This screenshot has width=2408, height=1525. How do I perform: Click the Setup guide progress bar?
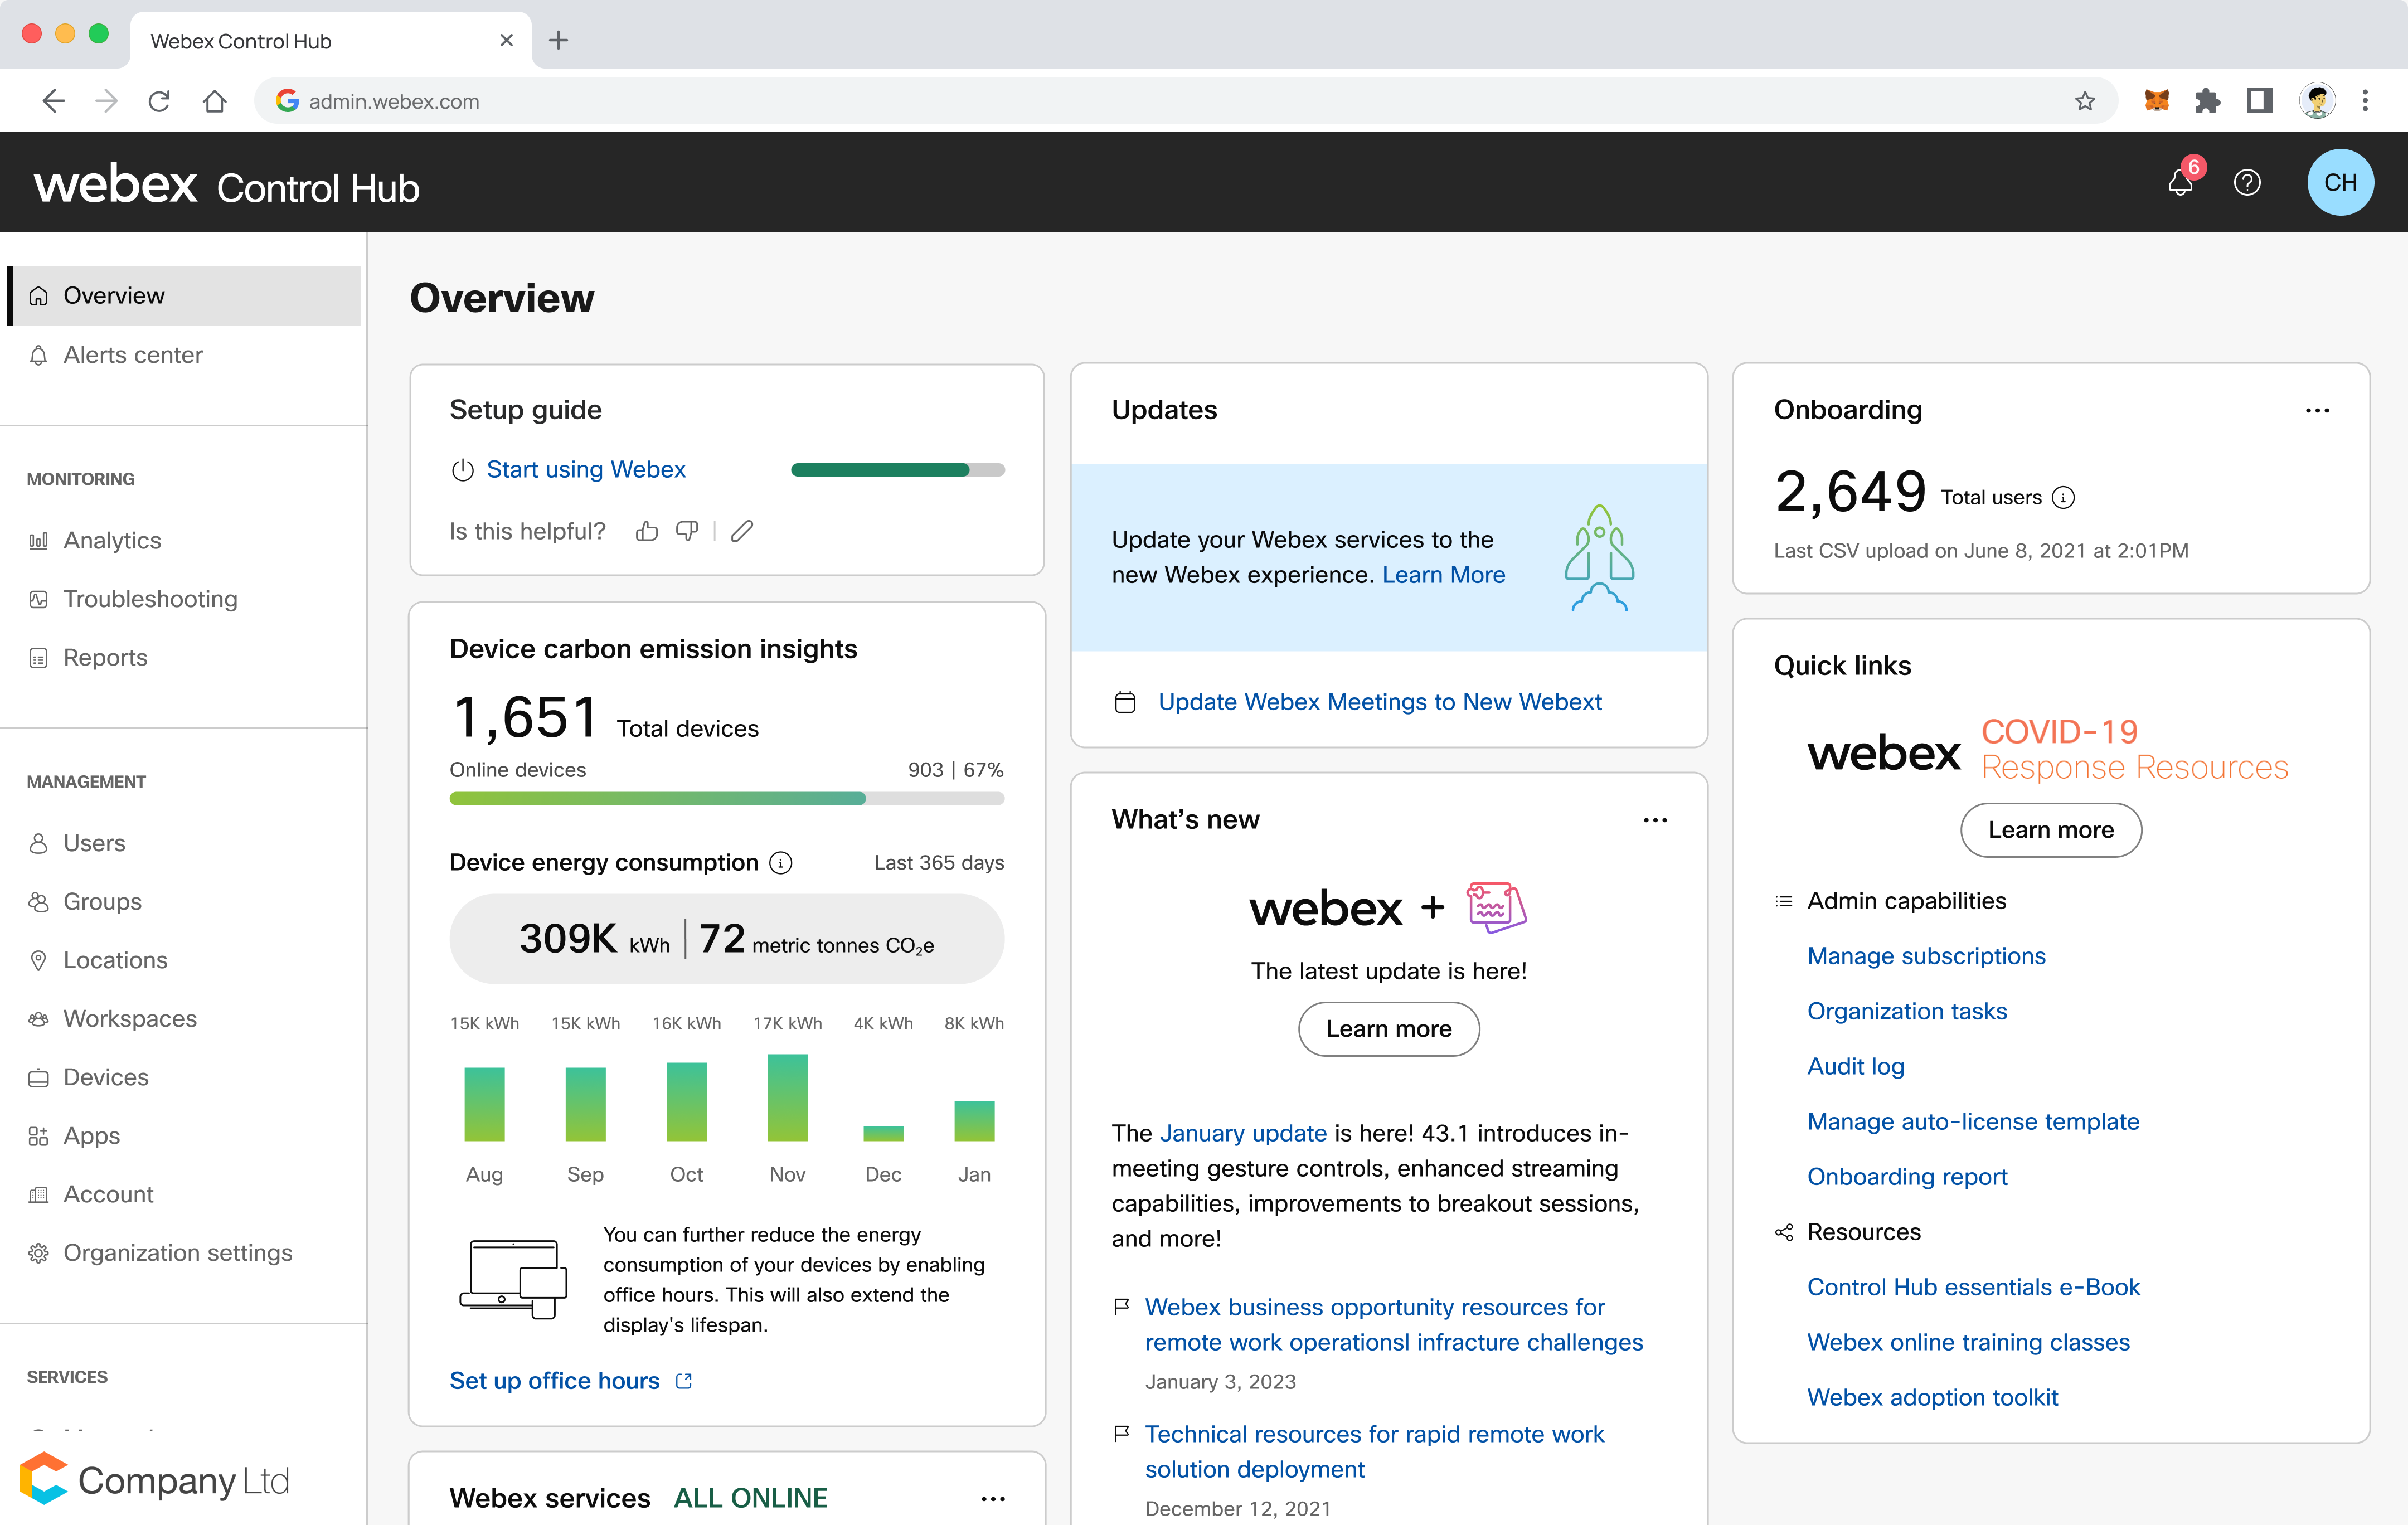click(897, 470)
